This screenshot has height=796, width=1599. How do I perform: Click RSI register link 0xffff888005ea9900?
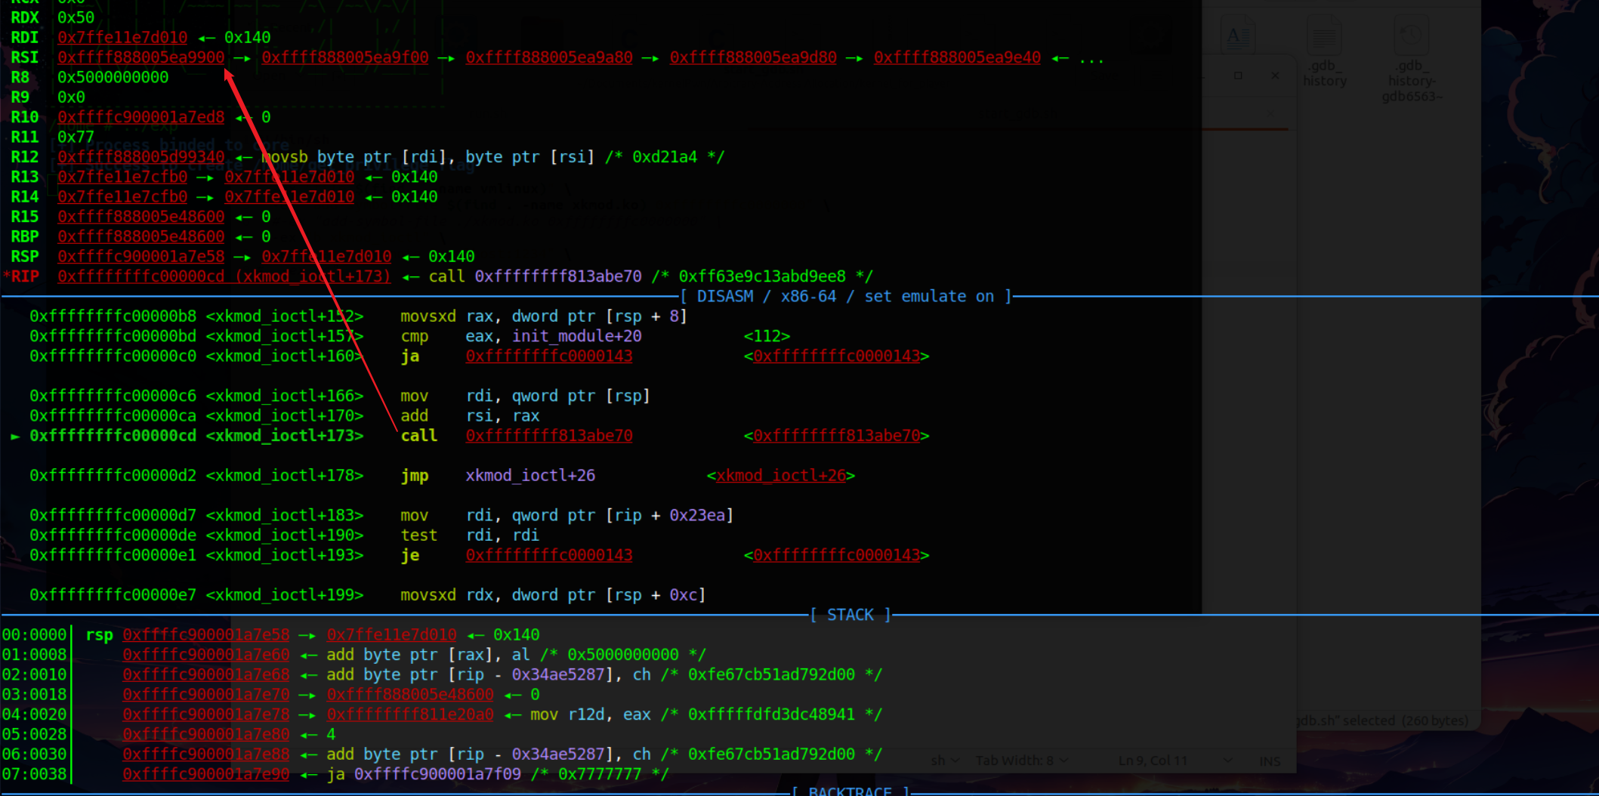(x=140, y=57)
